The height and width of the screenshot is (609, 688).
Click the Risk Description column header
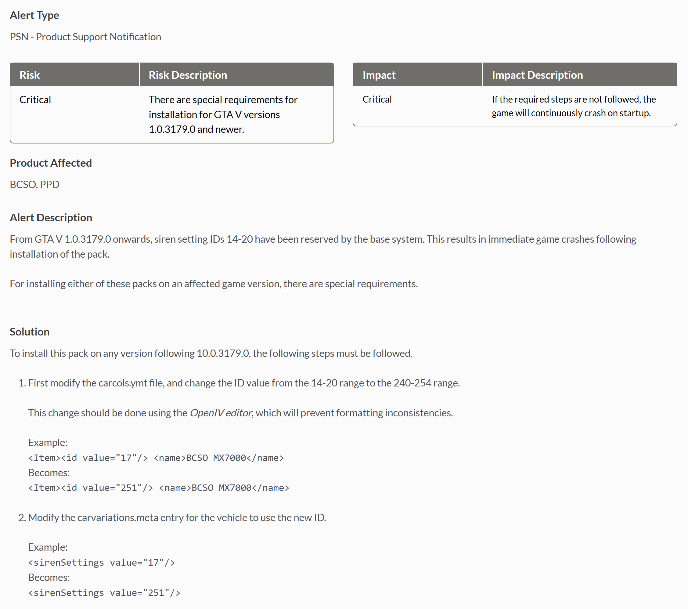(x=188, y=75)
